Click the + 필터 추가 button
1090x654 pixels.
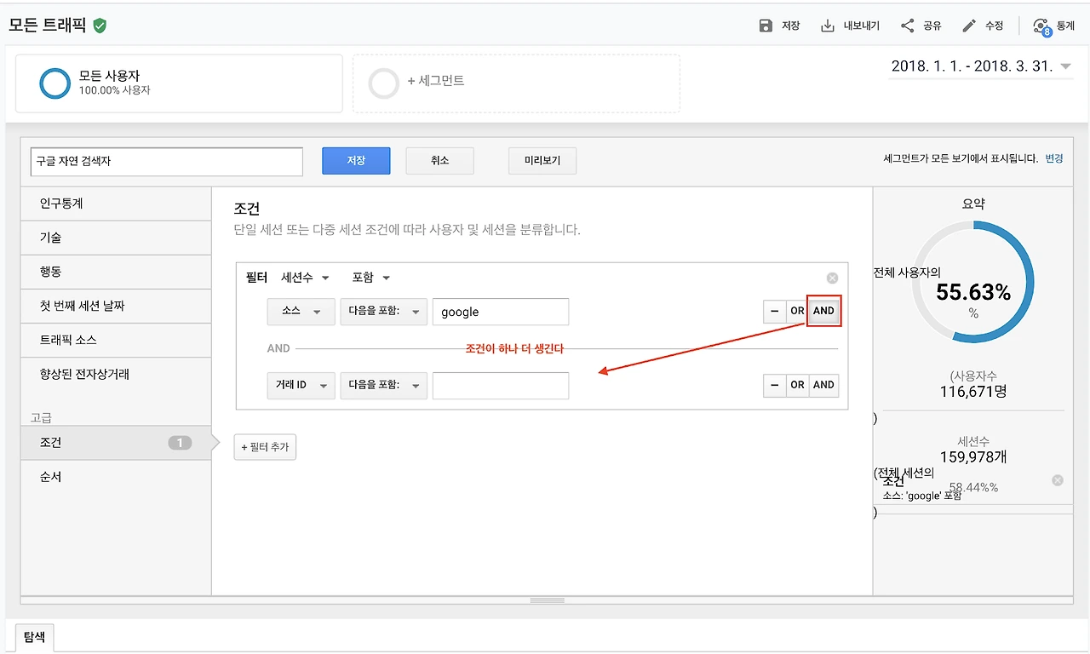point(265,447)
